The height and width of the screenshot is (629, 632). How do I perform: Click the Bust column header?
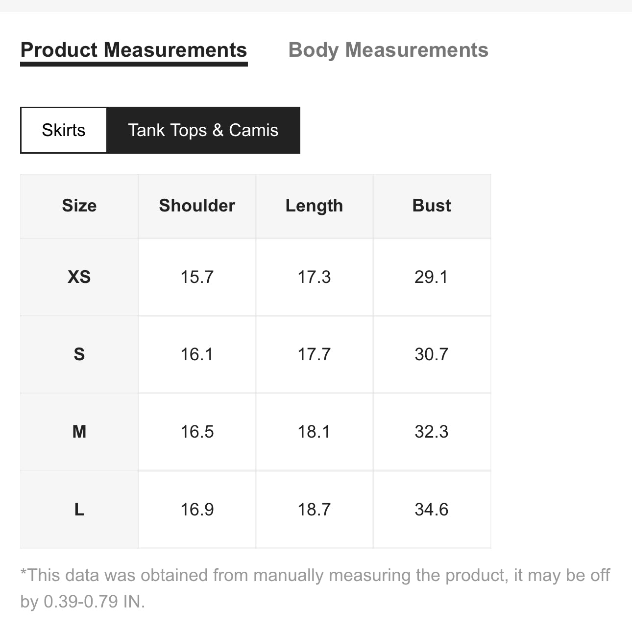tap(432, 206)
